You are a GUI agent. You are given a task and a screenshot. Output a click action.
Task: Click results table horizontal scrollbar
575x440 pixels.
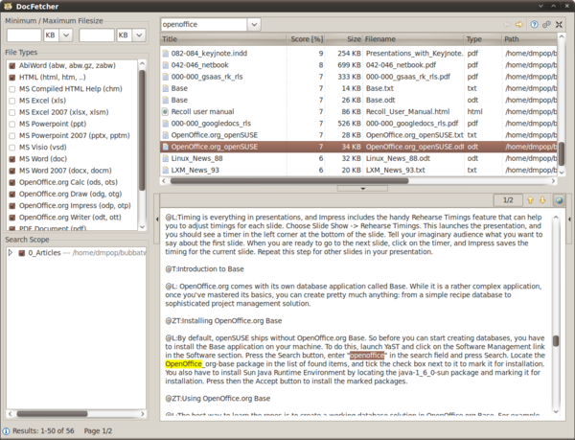(289, 181)
